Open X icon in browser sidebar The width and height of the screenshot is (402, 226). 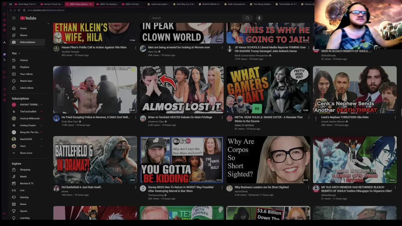tap(4, 60)
